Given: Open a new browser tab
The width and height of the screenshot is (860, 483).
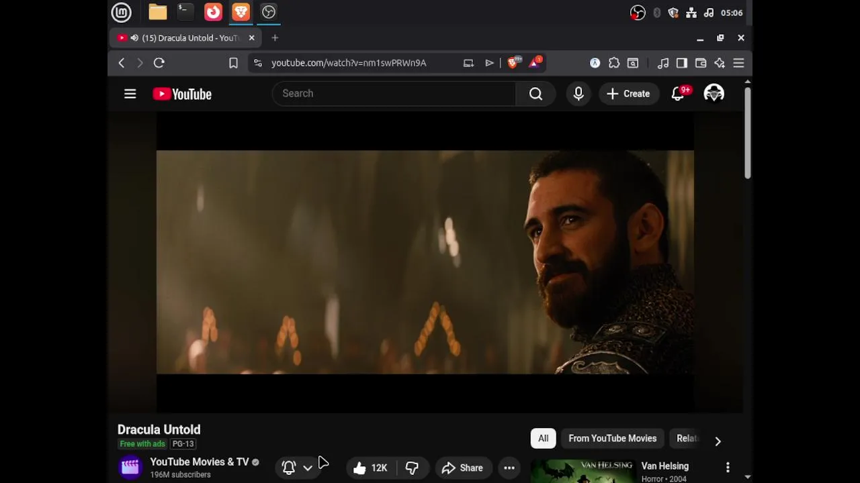Looking at the screenshot, I should pos(275,38).
